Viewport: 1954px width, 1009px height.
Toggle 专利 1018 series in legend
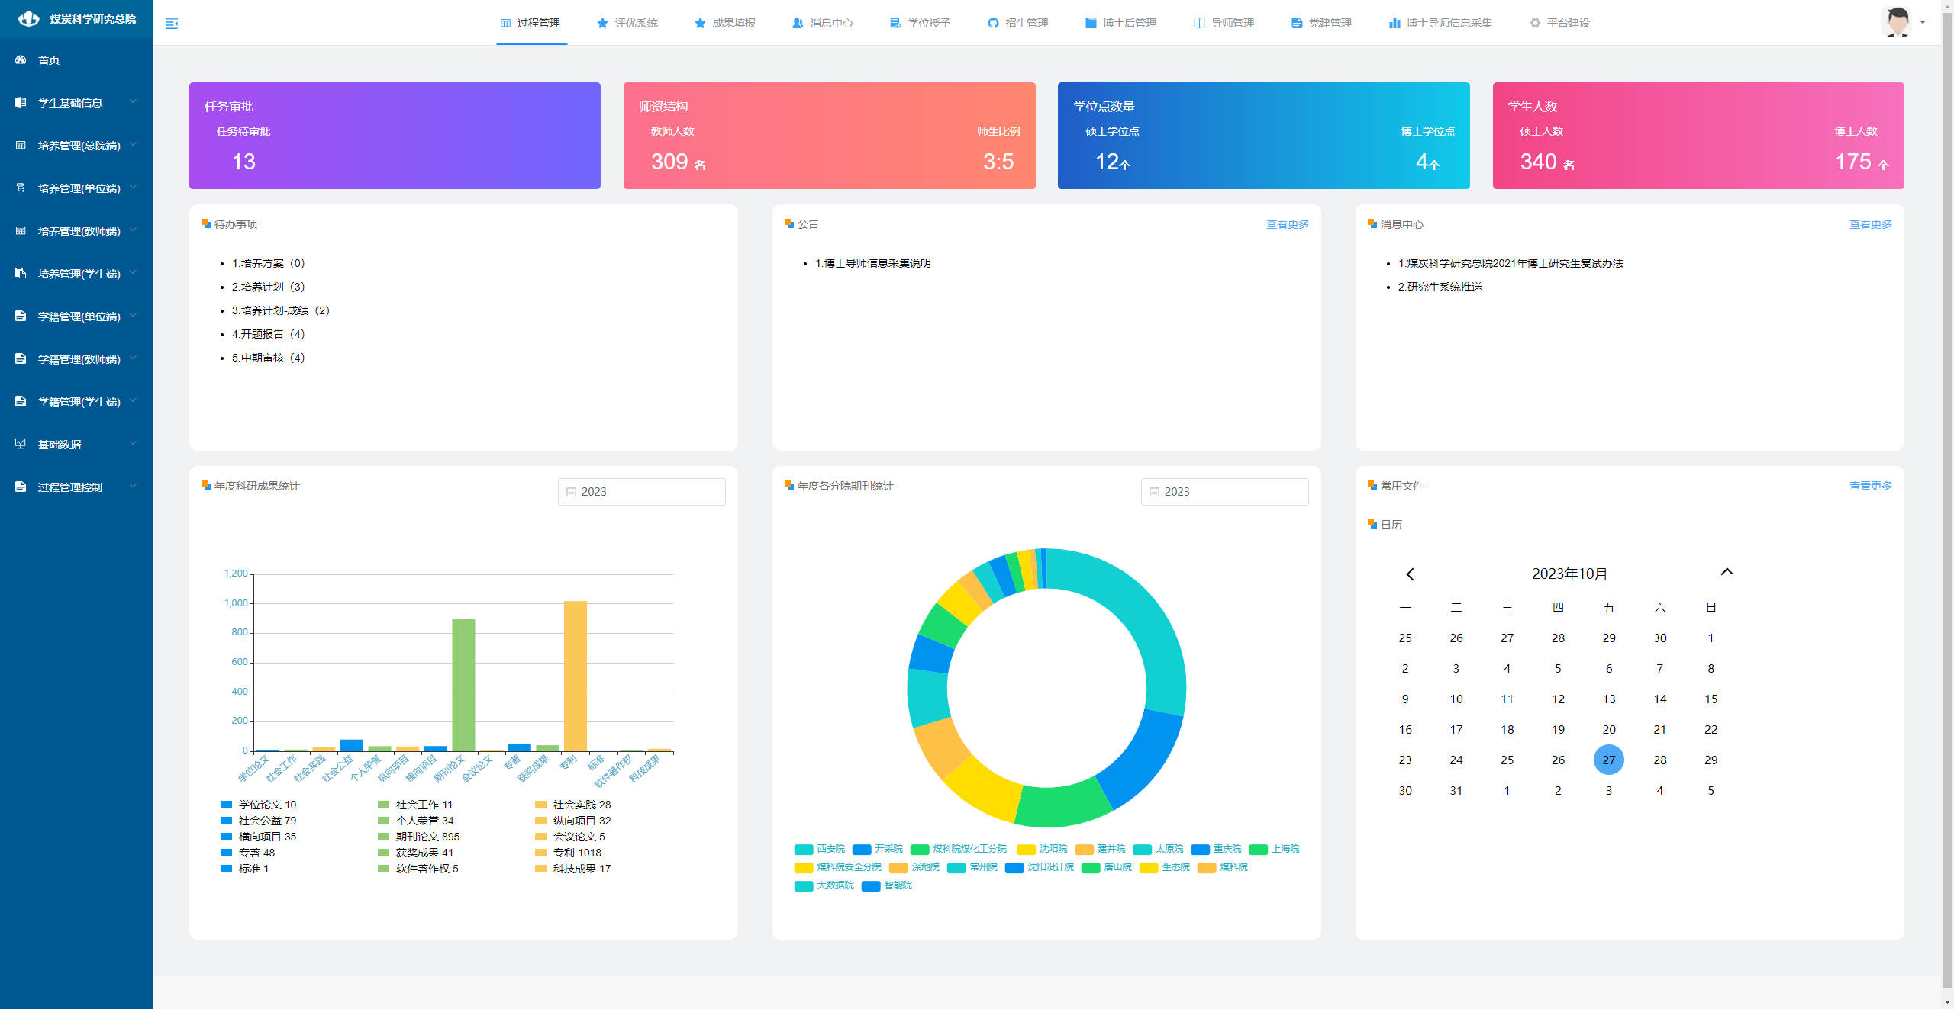point(568,853)
